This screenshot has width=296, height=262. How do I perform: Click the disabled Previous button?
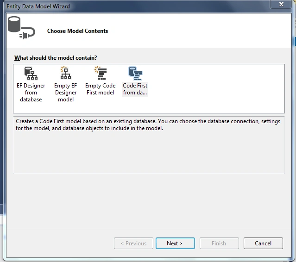pos(133,243)
